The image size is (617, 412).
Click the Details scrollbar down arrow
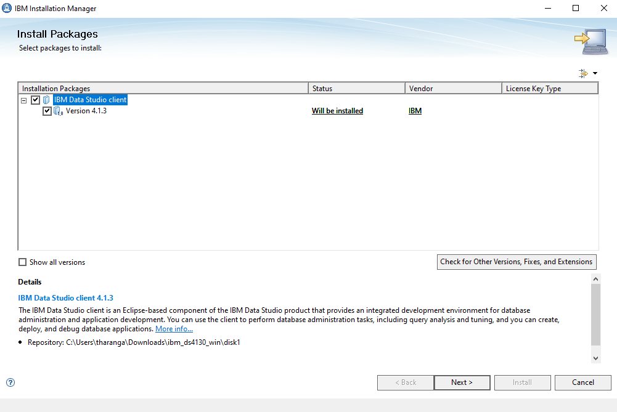click(x=596, y=358)
